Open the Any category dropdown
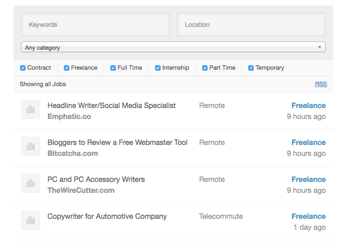Screen dimensions: 339x243 point(173,47)
